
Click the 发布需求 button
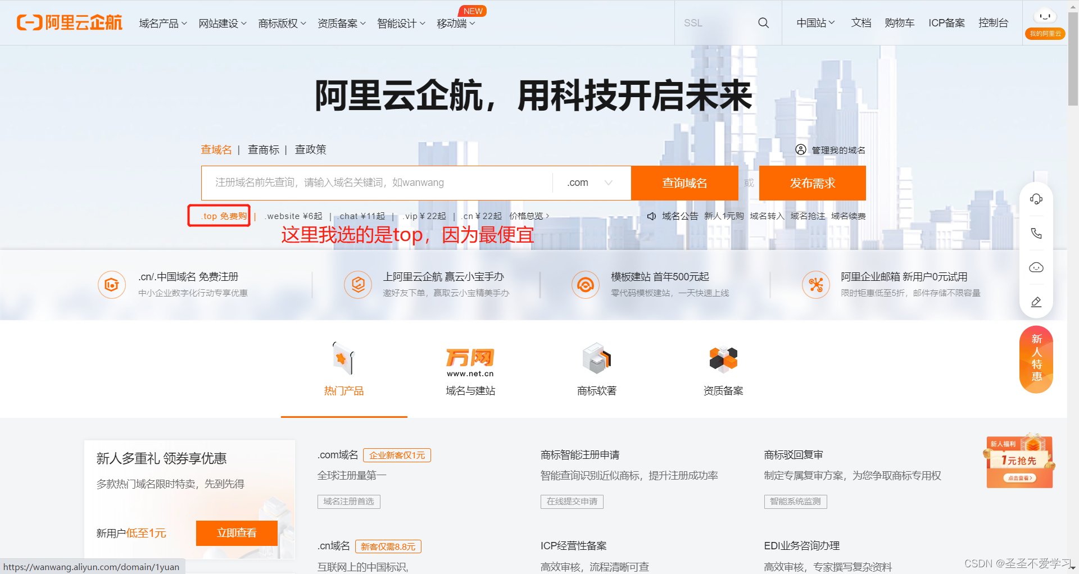coord(813,183)
